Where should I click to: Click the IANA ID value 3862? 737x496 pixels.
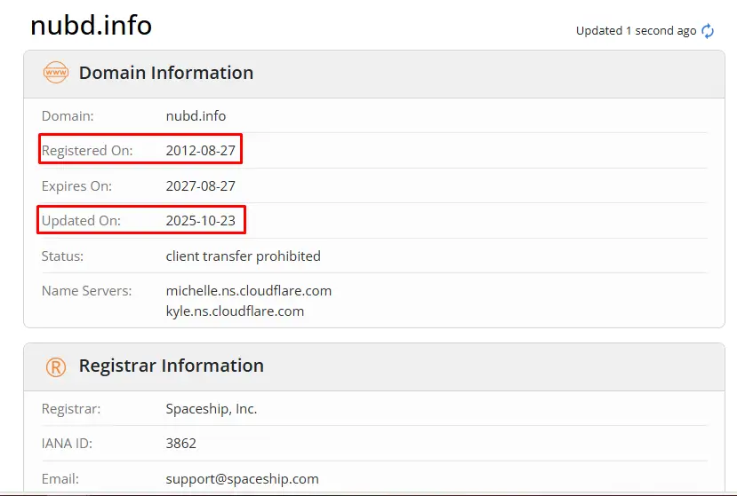point(180,444)
